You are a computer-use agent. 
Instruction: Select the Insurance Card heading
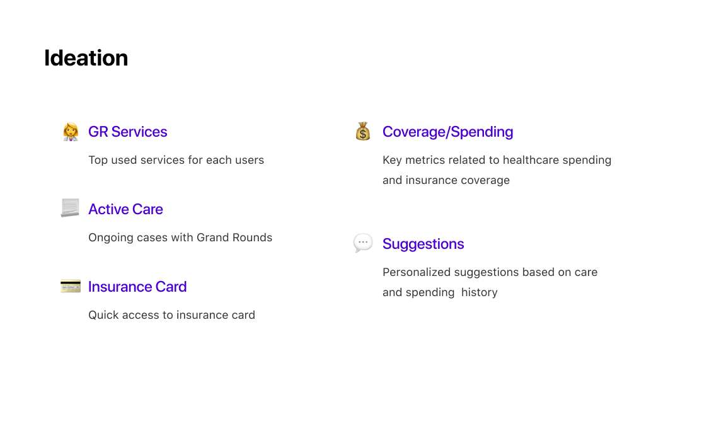click(137, 287)
